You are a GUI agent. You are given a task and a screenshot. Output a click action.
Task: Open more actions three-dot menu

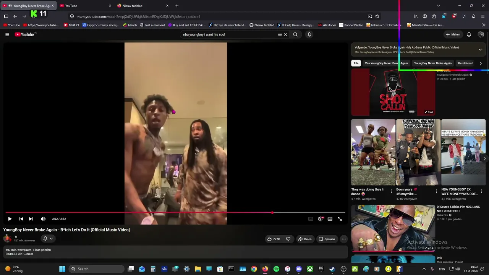[344, 239]
